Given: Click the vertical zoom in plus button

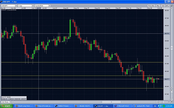Looking at the screenshot, I should (172, 90).
